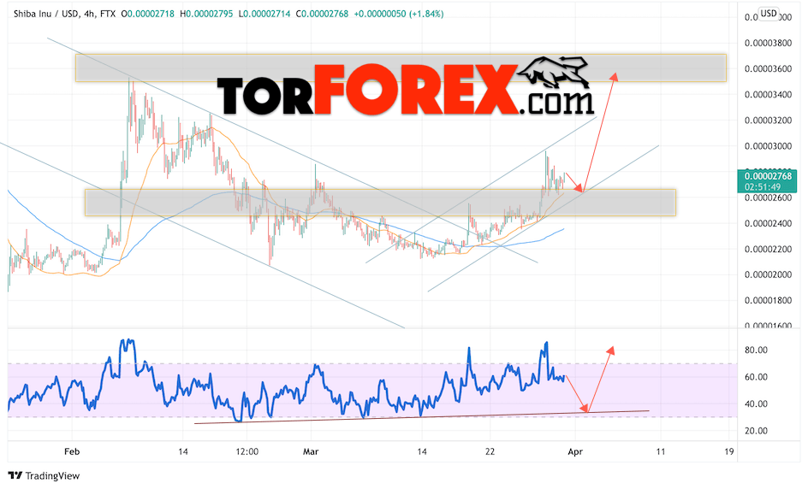Click the 0.00002200 price axis label
The height and width of the screenshot is (489, 808).
click(768, 250)
